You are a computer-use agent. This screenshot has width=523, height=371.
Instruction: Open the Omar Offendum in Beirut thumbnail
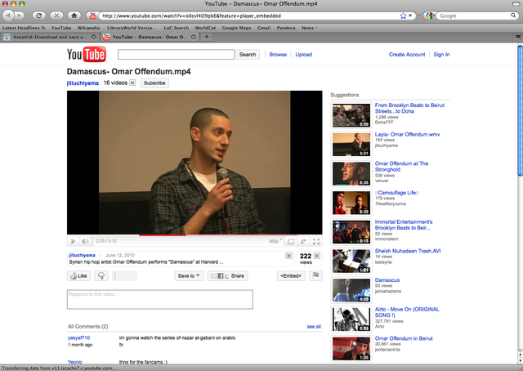pos(351,349)
